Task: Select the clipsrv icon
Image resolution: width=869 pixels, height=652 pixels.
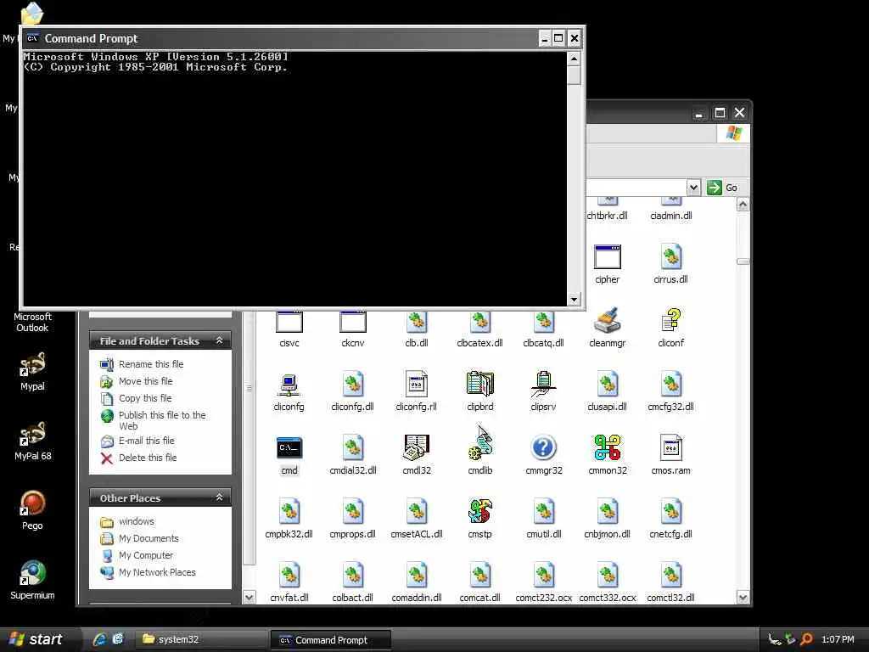Action: (544, 384)
